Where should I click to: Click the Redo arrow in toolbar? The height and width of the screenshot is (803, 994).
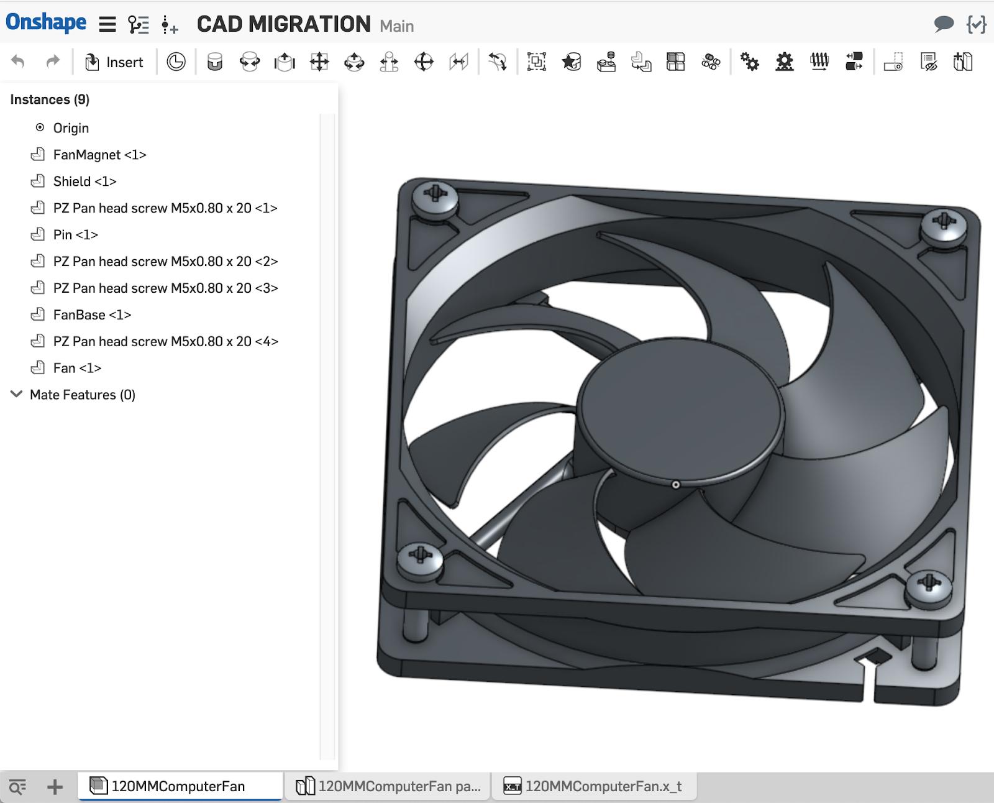click(x=53, y=62)
